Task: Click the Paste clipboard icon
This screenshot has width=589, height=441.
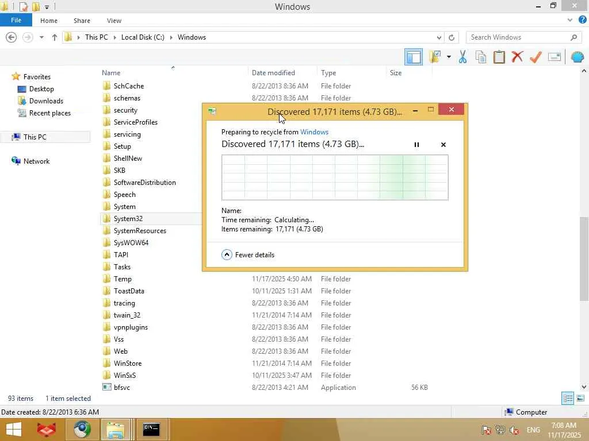Action: 499,57
